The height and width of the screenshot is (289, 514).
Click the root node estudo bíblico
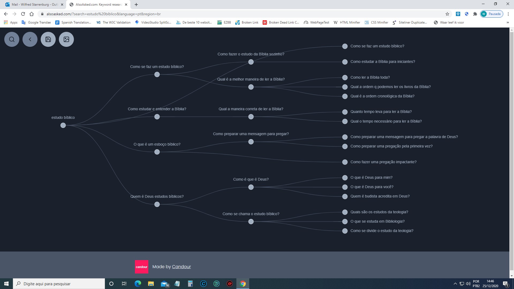pyautogui.click(x=63, y=125)
